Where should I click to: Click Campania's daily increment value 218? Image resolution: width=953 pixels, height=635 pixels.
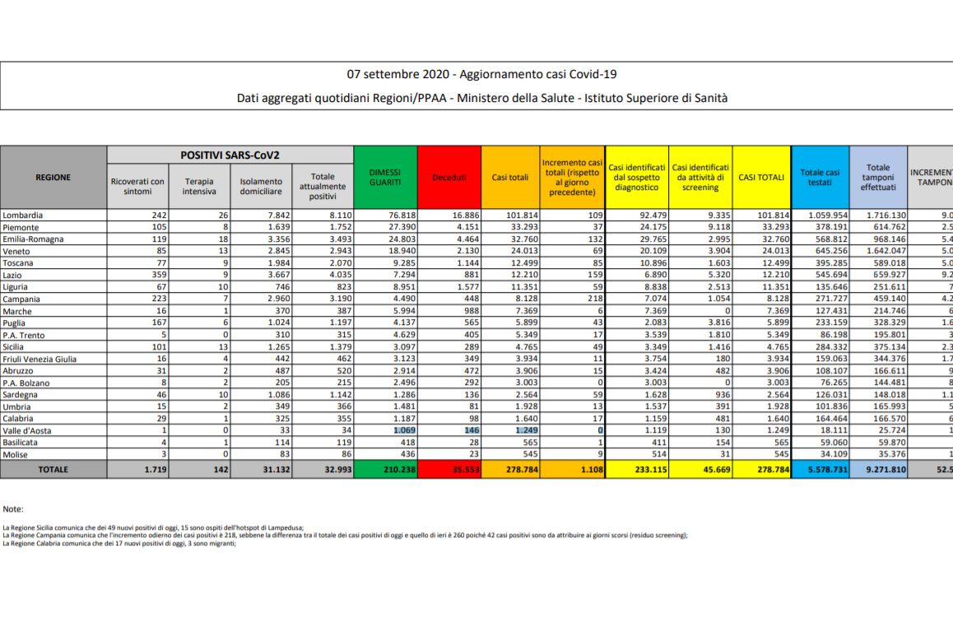coord(596,299)
